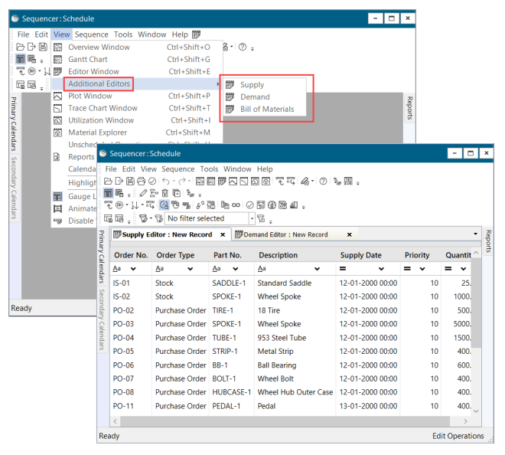Click the globe icon in third toolbar row
The width and height of the screenshot is (505, 455).
pyautogui.click(x=272, y=205)
